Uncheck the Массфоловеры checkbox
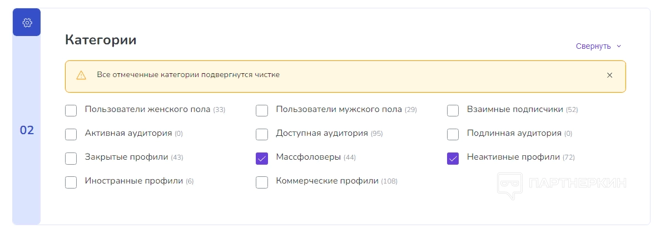This screenshot has width=655, height=229. click(x=262, y=159)
